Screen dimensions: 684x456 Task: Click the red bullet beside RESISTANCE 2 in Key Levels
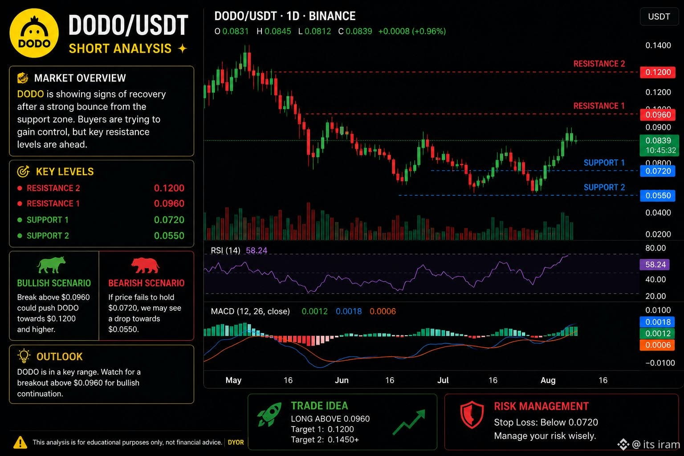(x=20, y=188)
